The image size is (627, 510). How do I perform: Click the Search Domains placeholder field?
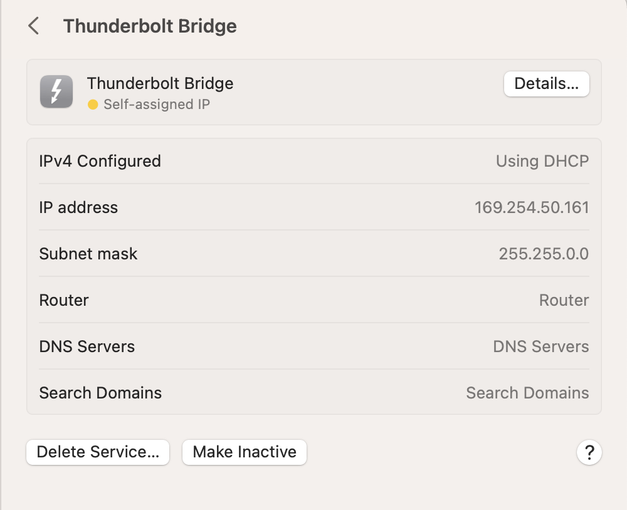point(527,393)
